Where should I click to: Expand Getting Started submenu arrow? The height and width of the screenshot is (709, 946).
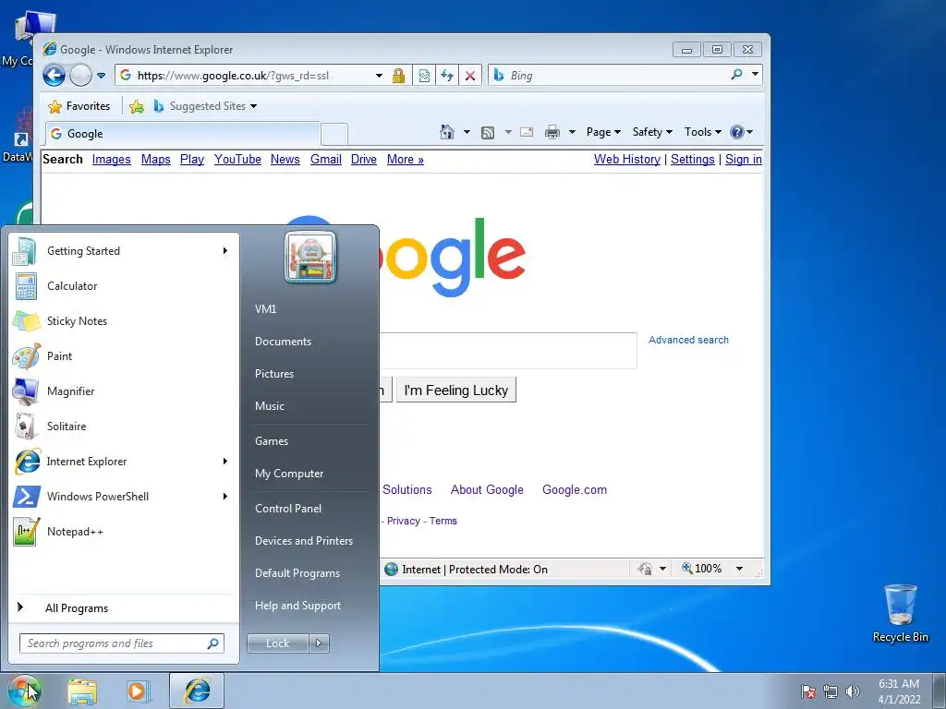pos(225,251)
